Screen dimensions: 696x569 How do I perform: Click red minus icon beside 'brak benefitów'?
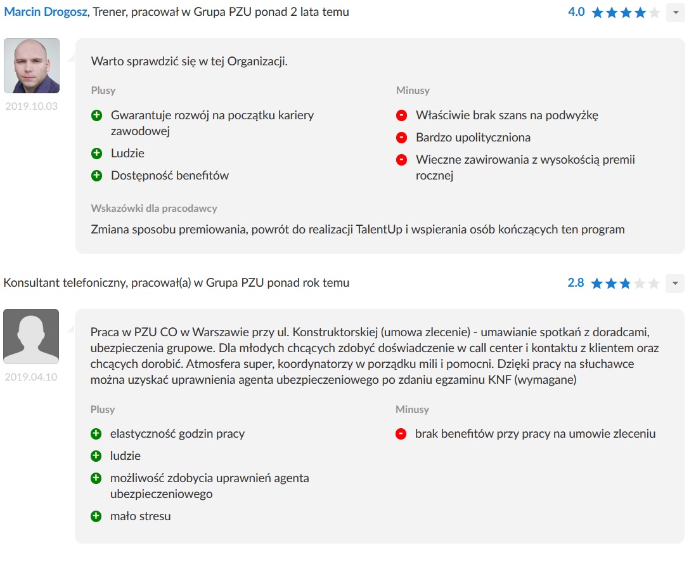(x=401, y=434)
